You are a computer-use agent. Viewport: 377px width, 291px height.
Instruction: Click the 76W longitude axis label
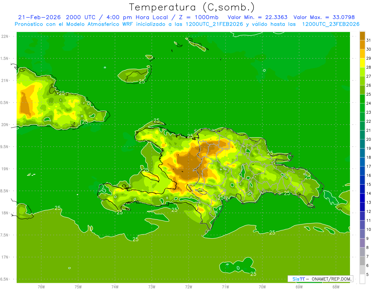(41, 287)
